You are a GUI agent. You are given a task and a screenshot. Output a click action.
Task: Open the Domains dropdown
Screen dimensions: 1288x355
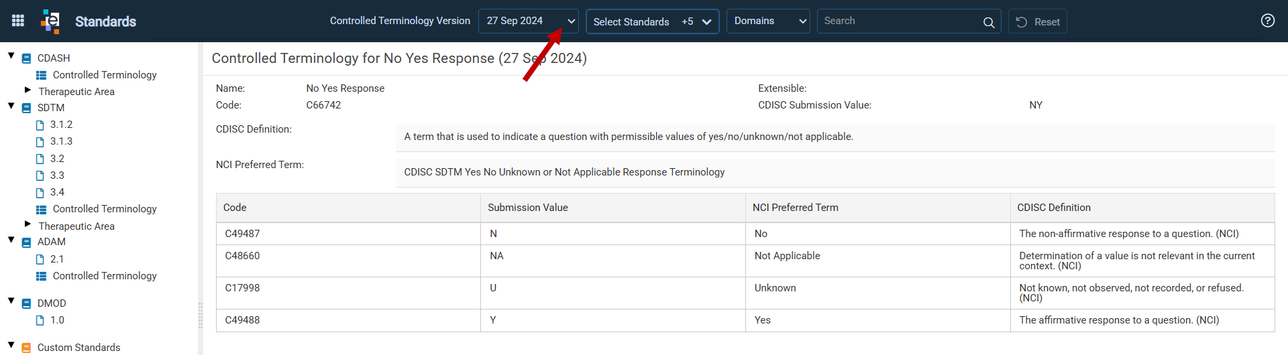[768, 21]
